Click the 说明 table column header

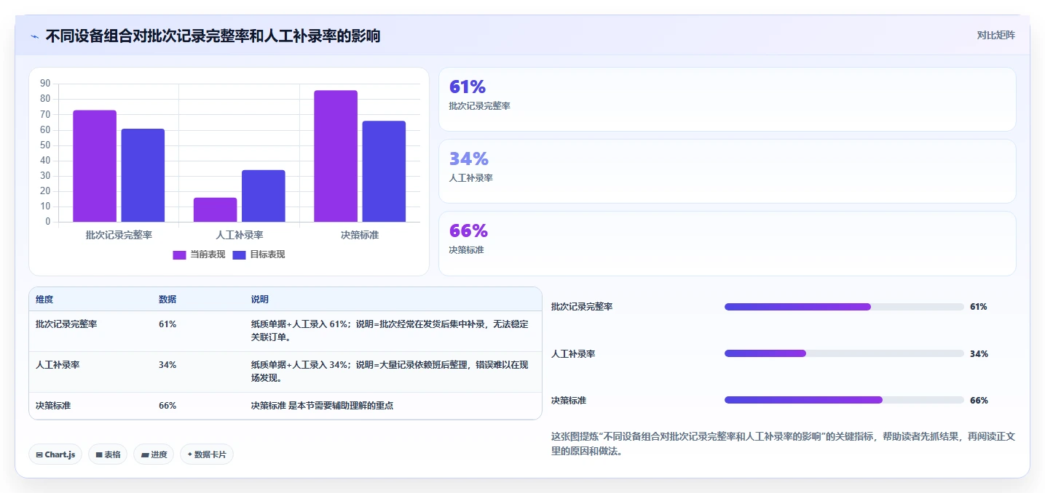click(x=260, y=300)
